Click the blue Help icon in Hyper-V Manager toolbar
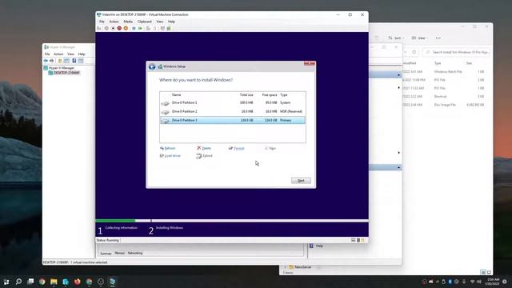 tap(74, 61)
